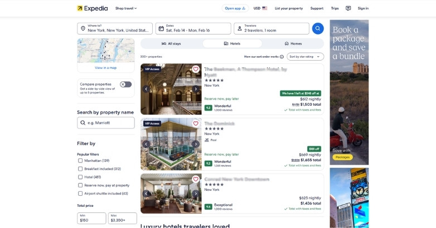
Task: Open the Travelers selector field
Action: (x=272, y=28)
